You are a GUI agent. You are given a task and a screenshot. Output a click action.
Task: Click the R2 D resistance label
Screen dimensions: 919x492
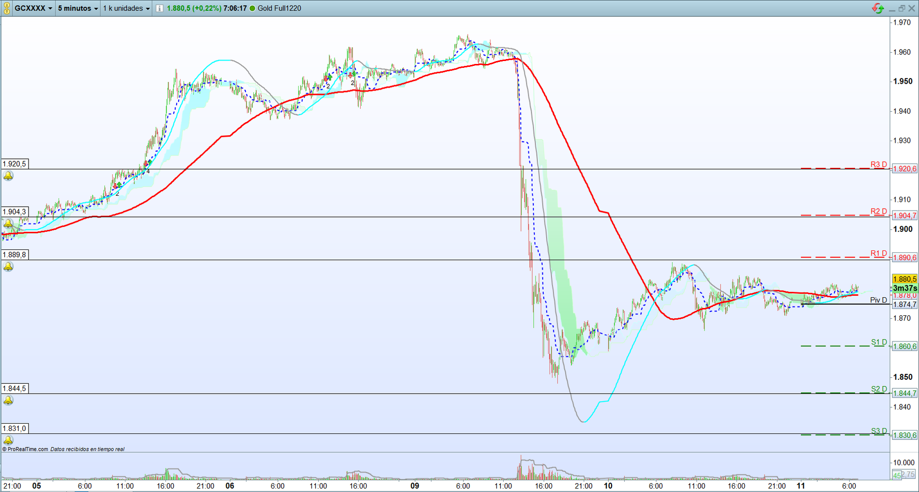click(879, 212)
